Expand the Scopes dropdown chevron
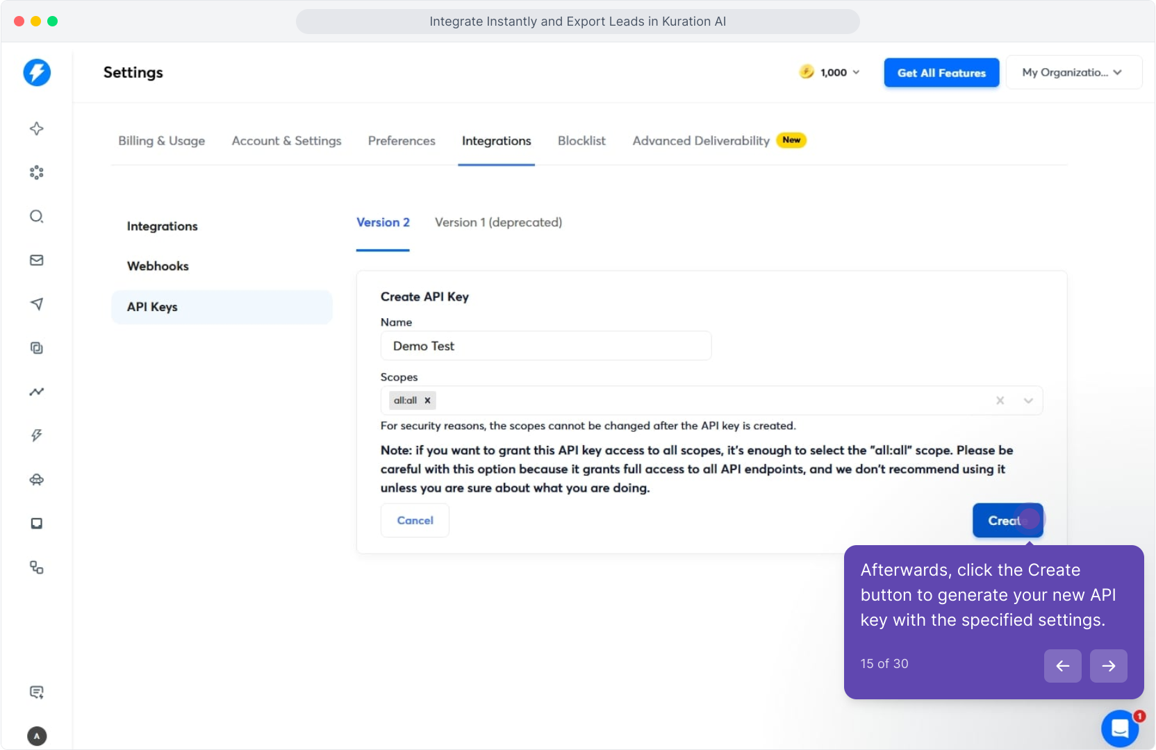1156x750 pixels. click(1028, 401)
